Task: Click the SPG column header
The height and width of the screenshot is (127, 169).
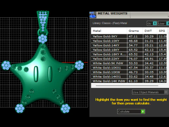Action: (x=162, y=31)
